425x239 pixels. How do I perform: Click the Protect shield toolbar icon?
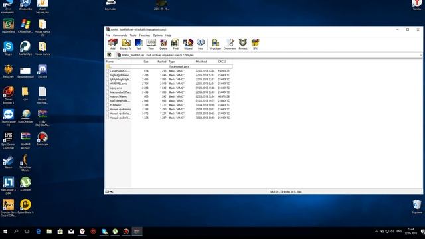click(243, 44)
